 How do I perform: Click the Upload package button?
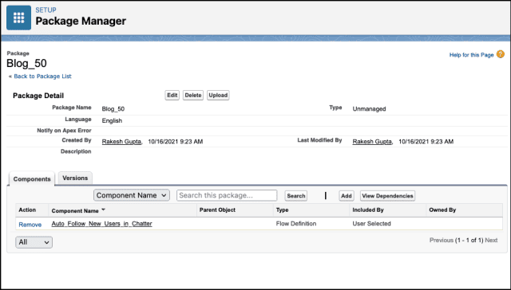pyautogui.click(x=218, y=96)
